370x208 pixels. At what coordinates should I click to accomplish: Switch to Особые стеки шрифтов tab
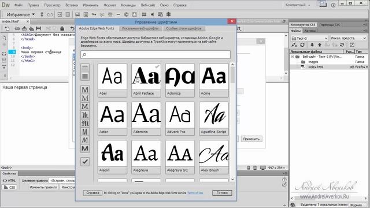[x=184, y=28]
